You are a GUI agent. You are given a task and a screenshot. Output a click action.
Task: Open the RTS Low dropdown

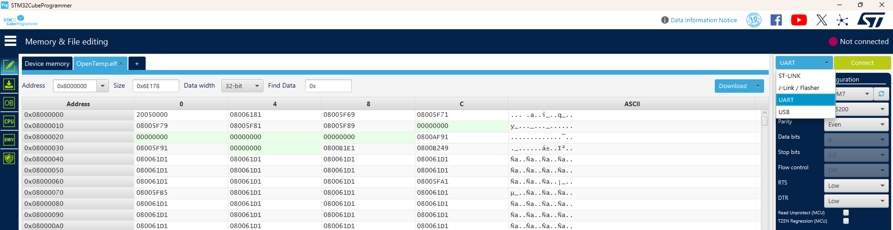pos(856,185)
